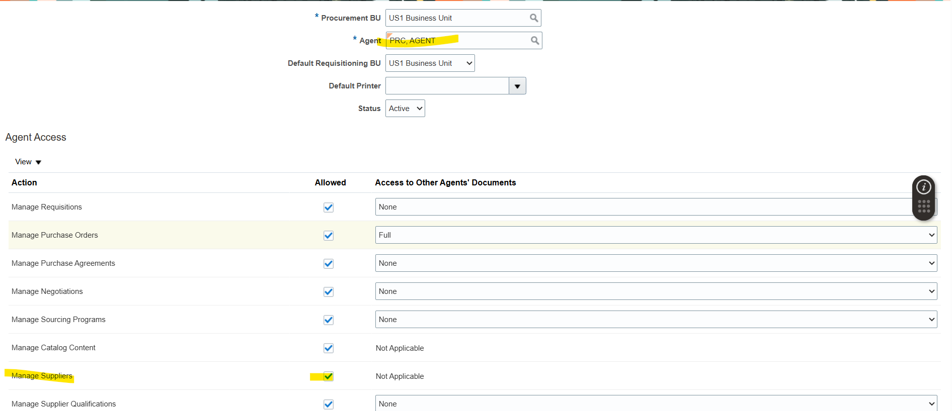Open the Status dropdown showing Active
Image resolution: width=952 pixels, height=411 pixels.
pos(405,109)
